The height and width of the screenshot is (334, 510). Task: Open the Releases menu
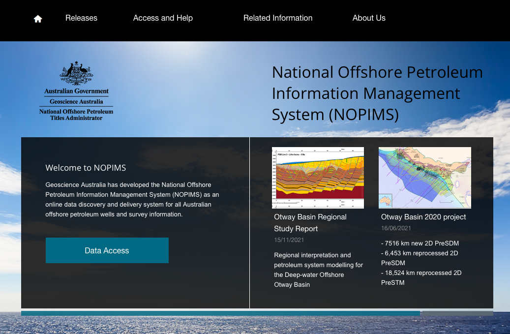(81, 18)
